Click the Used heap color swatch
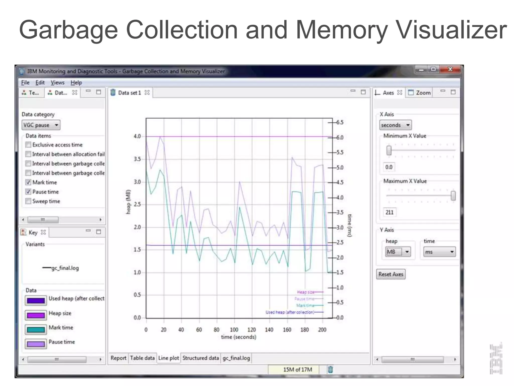Image resolution: width=514 pixels, height=386 pixels. tap(36, 300)
